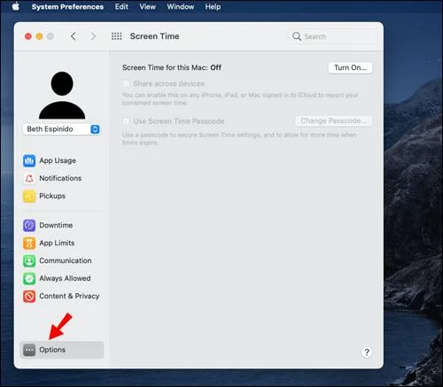Toggle Use Screen Time Passcode checkbox
The height and width of the screenshot is (387, 443).
pos(127,121)
